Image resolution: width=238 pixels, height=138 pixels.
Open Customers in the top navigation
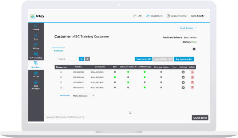(x=154, y=16)
